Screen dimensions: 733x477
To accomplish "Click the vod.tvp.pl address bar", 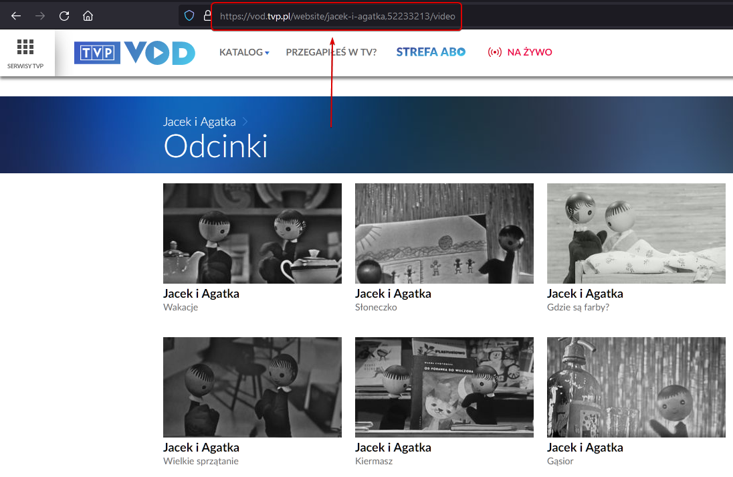I will [337, 16].
